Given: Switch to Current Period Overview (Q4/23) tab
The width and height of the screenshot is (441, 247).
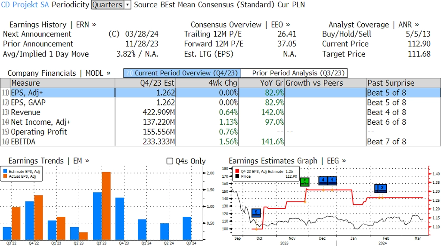Looking at the screenshot, I should click(182, 73).
